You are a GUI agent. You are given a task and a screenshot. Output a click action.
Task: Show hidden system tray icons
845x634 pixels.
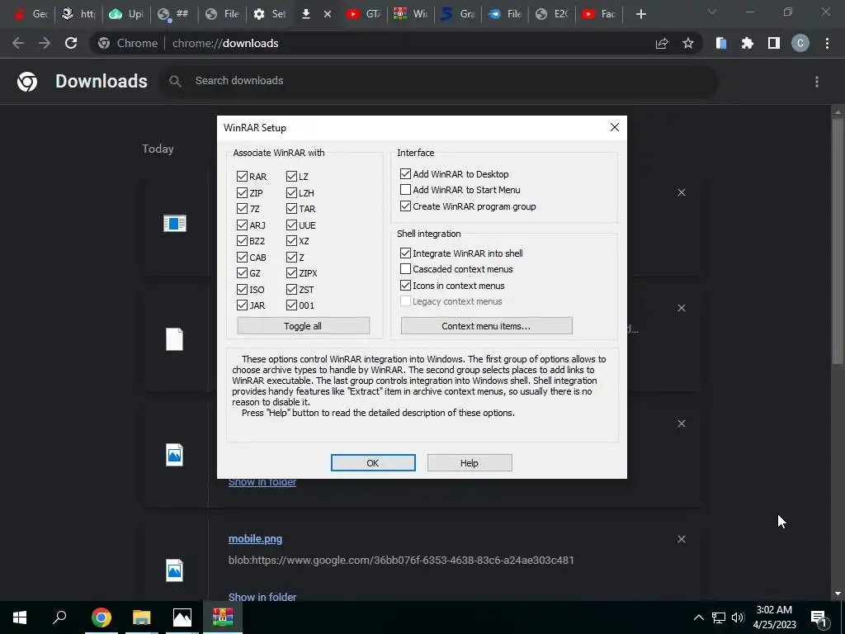[x=698, y=617]
